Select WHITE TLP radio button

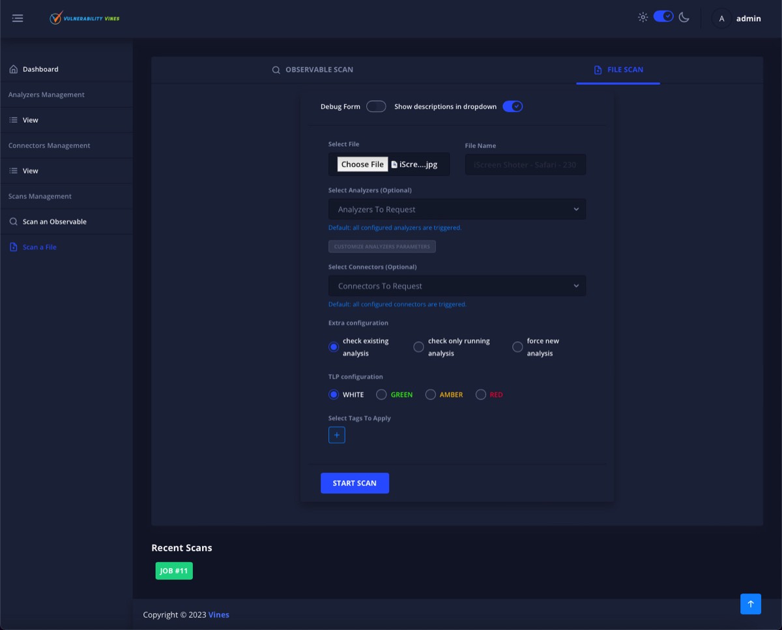[334, 395]
